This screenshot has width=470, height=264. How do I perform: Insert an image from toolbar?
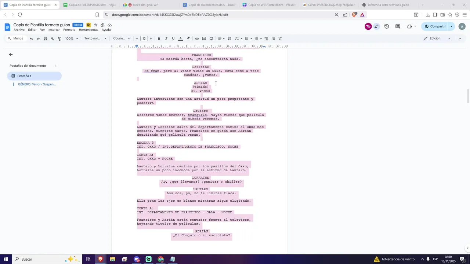pos(211,38)
